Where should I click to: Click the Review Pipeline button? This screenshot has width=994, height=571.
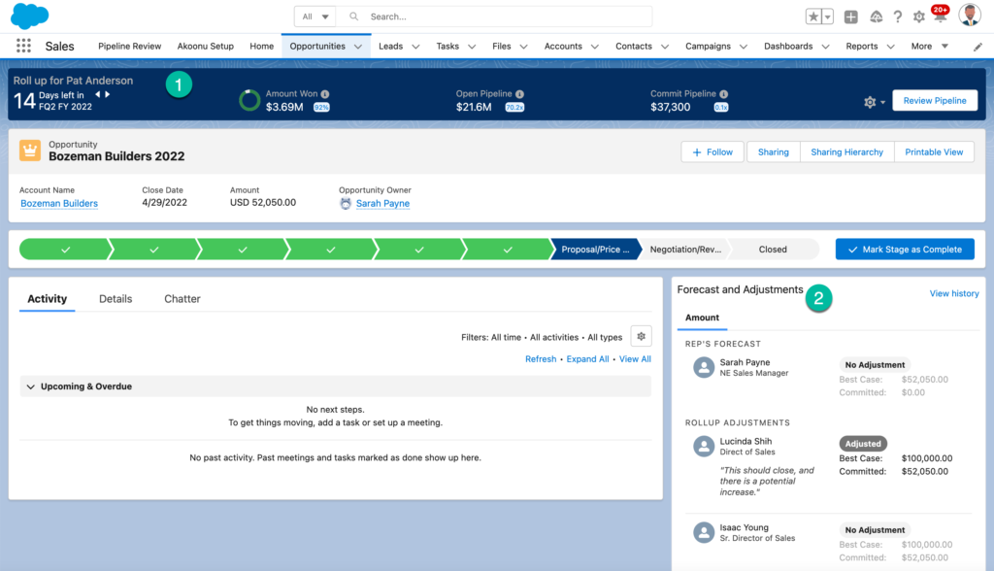coord(934,101)
